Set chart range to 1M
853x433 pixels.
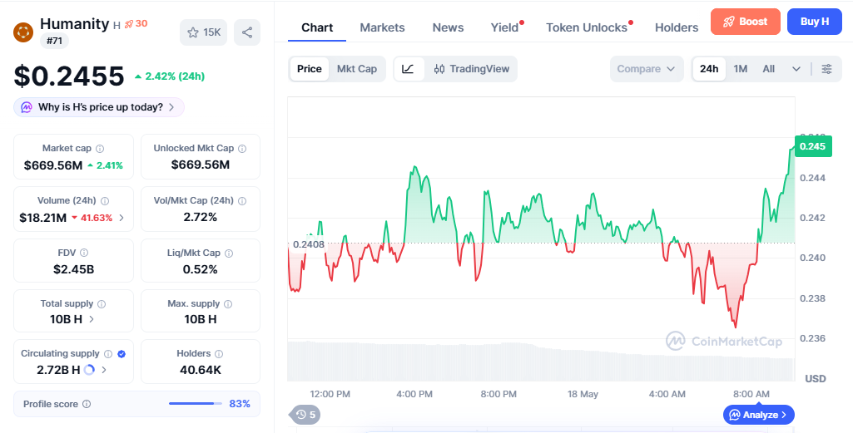[741, 69]
